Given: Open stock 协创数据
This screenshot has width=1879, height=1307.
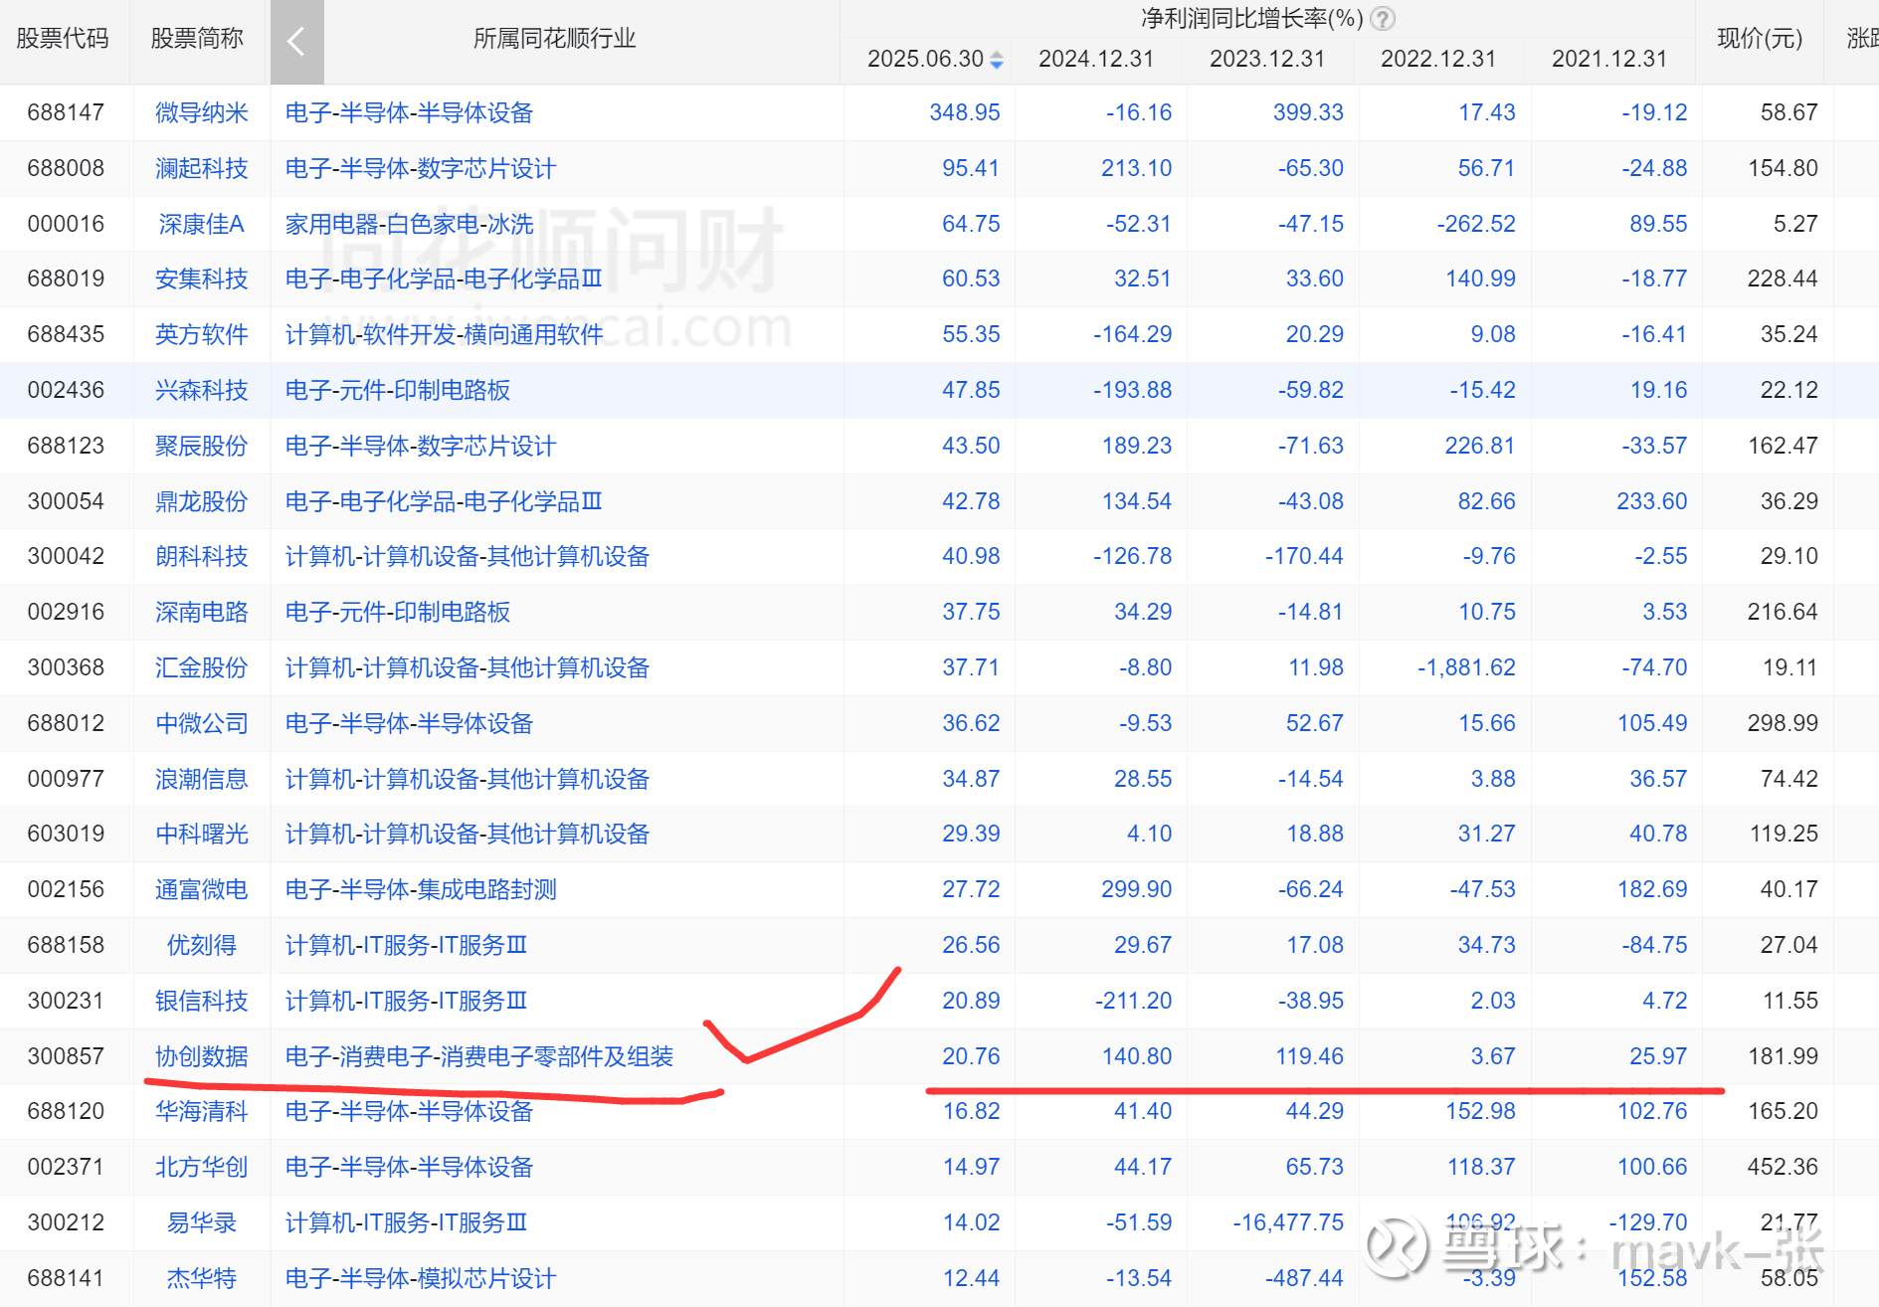Looking at the screenshot, I should (202, 1056).
